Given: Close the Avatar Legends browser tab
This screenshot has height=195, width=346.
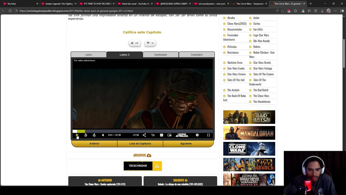Looking at the screenshot, I should [x=75, y=4].
